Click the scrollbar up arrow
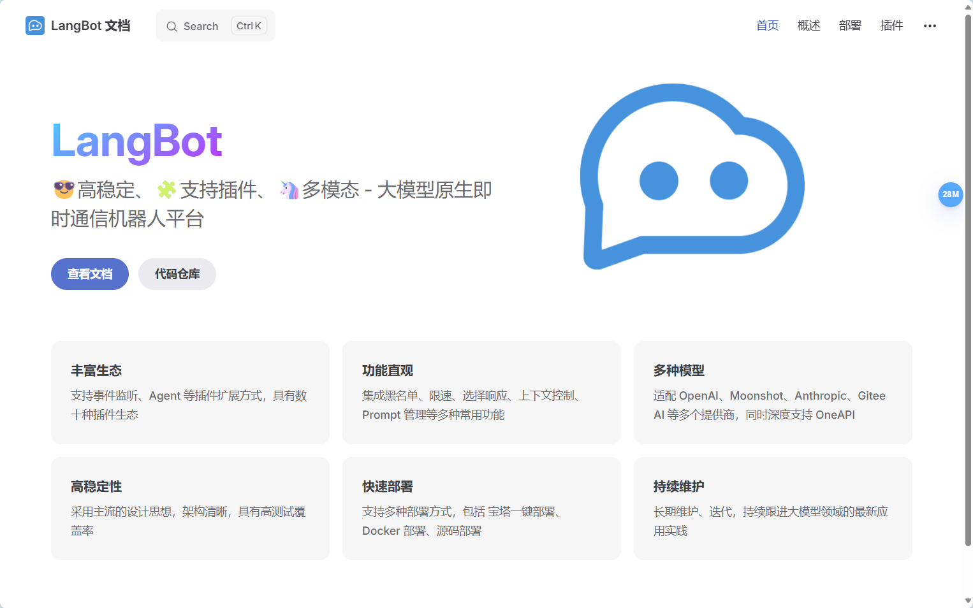 click(968, 6)
